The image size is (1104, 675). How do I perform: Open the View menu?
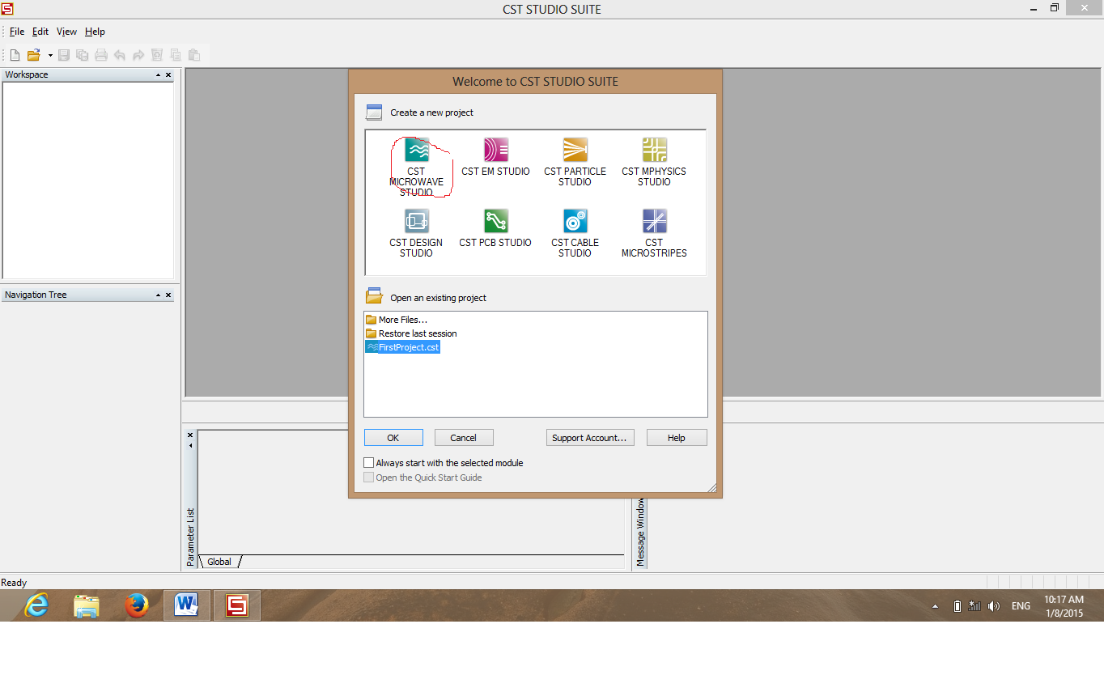tap(66, 32)
